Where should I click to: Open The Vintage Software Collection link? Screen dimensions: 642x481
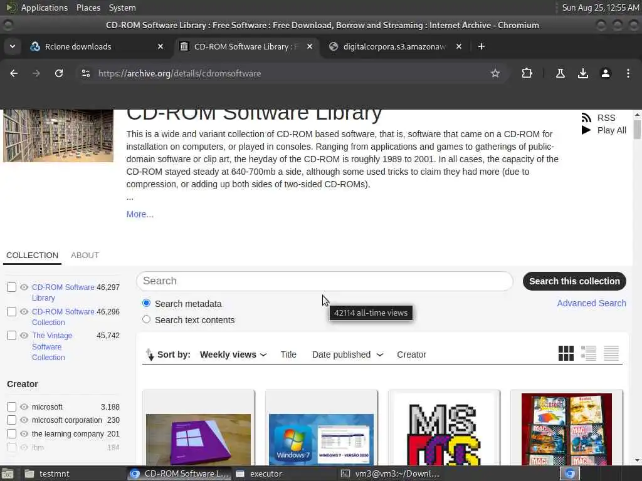52,346
